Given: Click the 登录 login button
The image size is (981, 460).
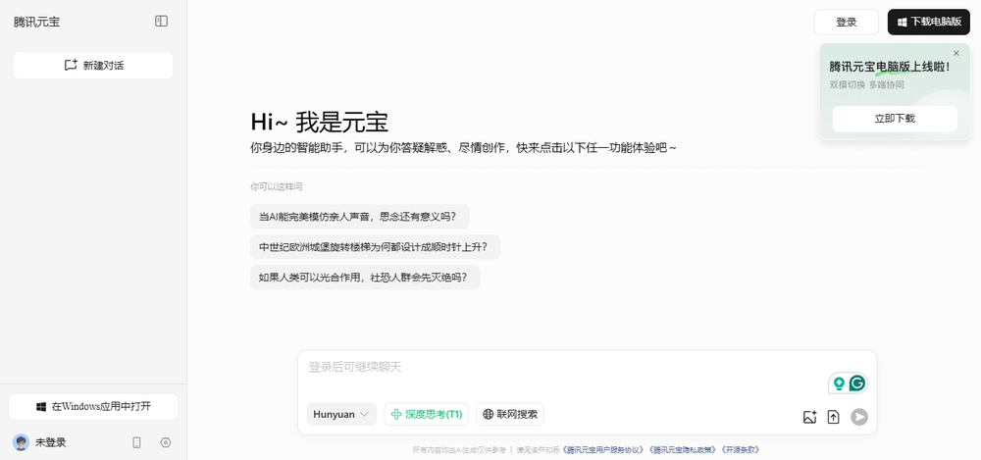Looking at the screenshot, I should pos(846,22).
